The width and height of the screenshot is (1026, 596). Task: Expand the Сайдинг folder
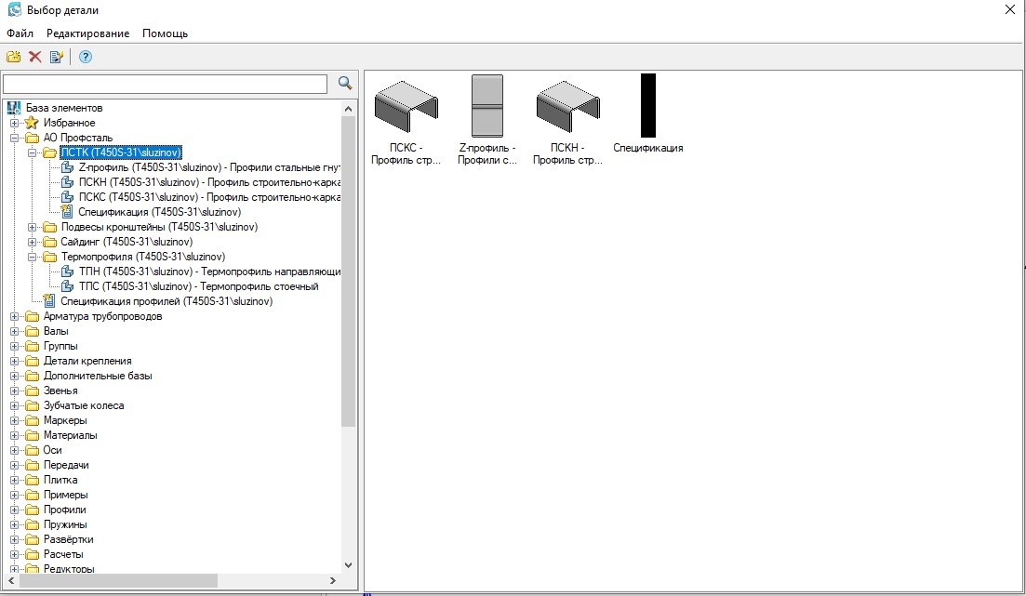point(32,242)
